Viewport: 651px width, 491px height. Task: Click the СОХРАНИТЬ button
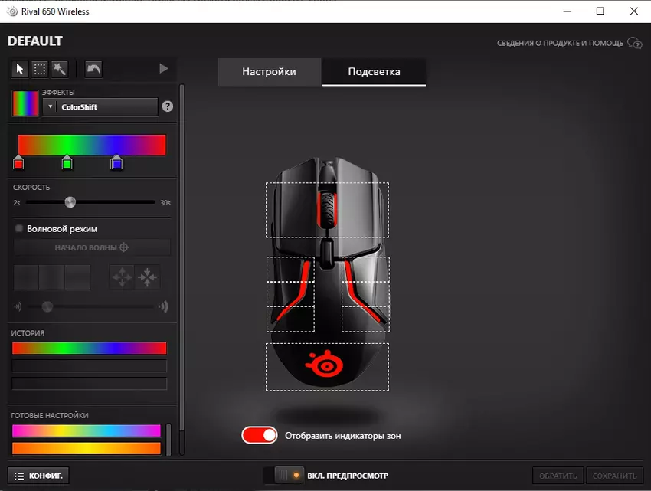(614, 476)
